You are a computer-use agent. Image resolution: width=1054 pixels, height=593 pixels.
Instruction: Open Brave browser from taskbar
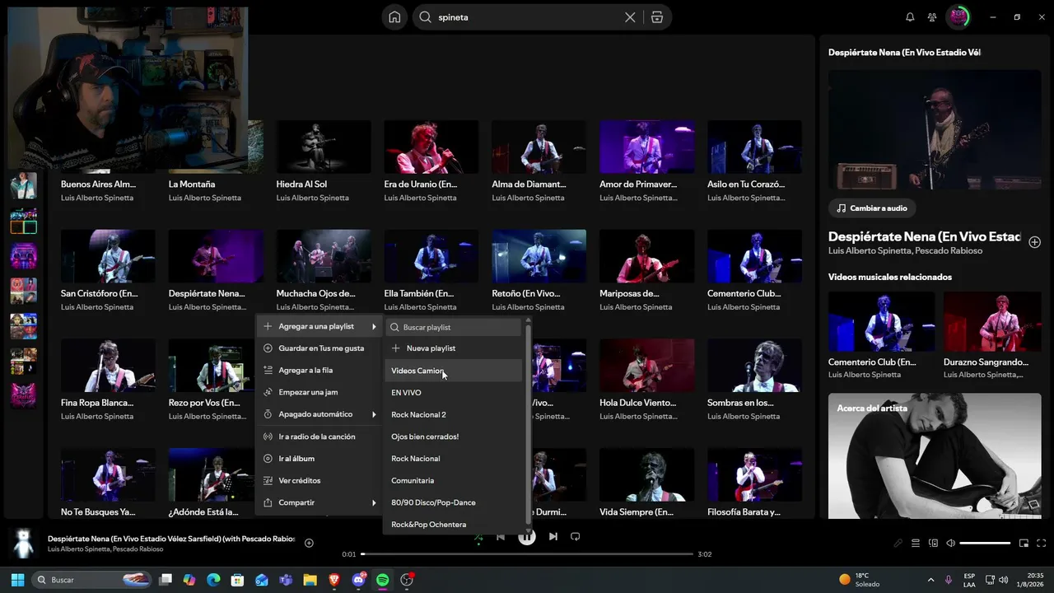(x=334, y=580)
